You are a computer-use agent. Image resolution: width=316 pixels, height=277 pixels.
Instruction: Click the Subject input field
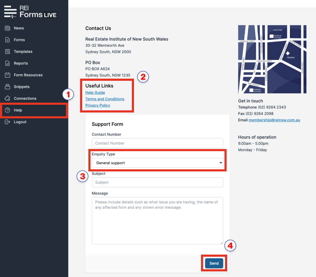pyautogui.click(x=157, y=182)
